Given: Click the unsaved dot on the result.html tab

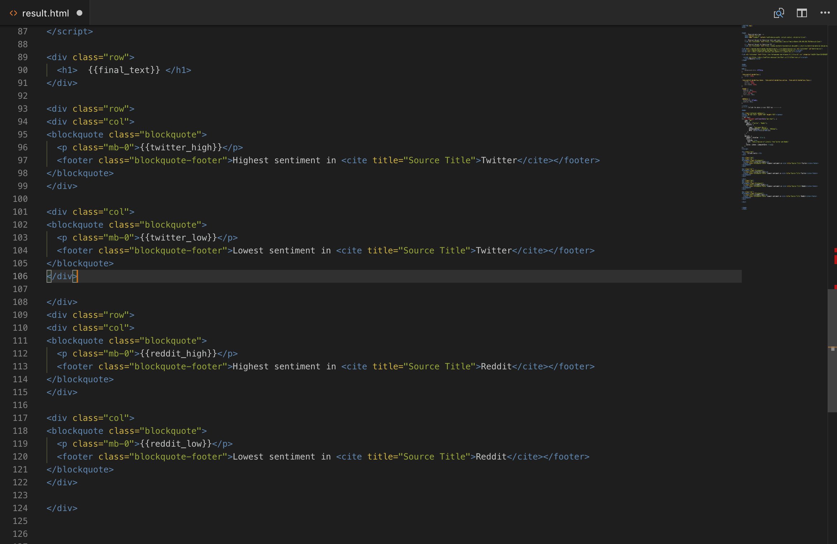Looking at the screenshot, I should 79,13.
